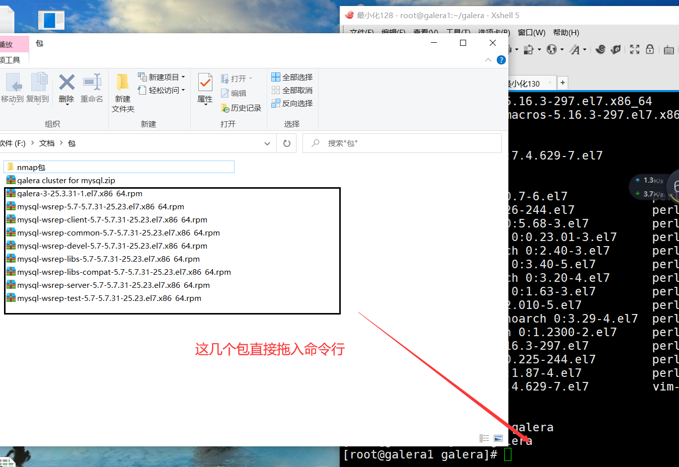Open Xshell's on-screen keyboard icon
The height and width of the screenshot is (467, 679).
668,49
